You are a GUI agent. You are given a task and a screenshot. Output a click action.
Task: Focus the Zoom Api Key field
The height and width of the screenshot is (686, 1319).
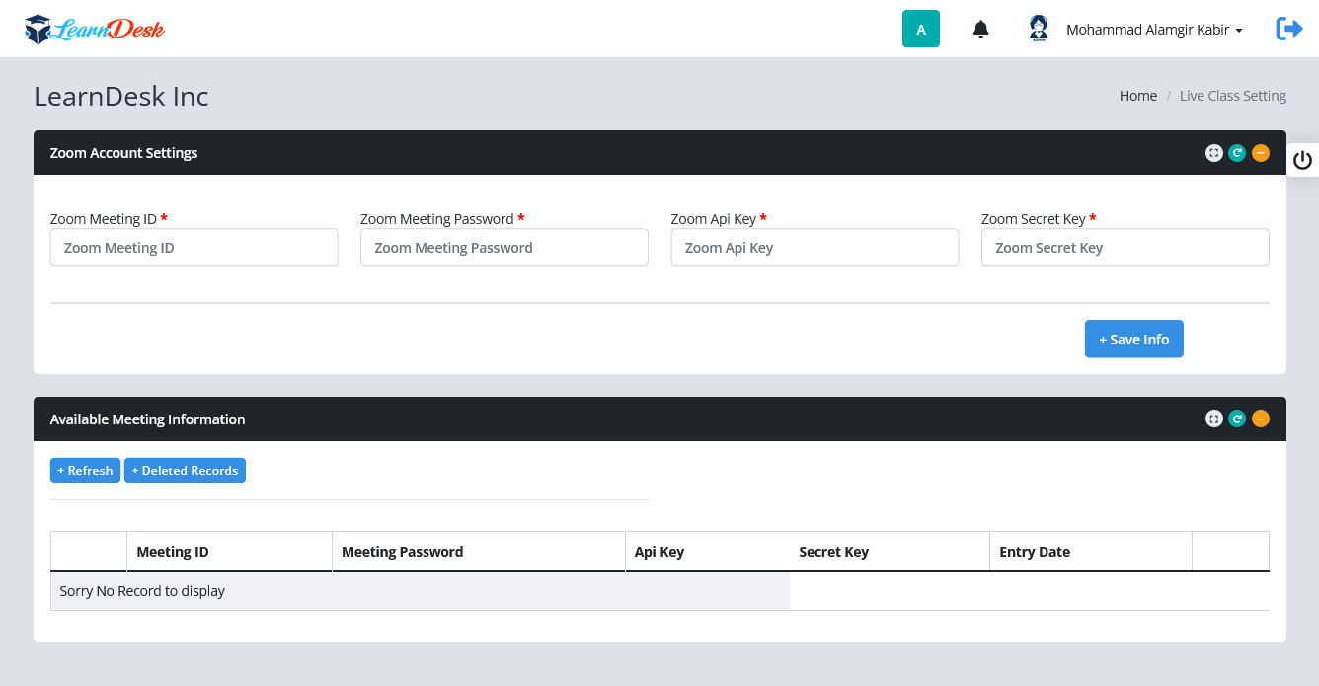[815, 248]
